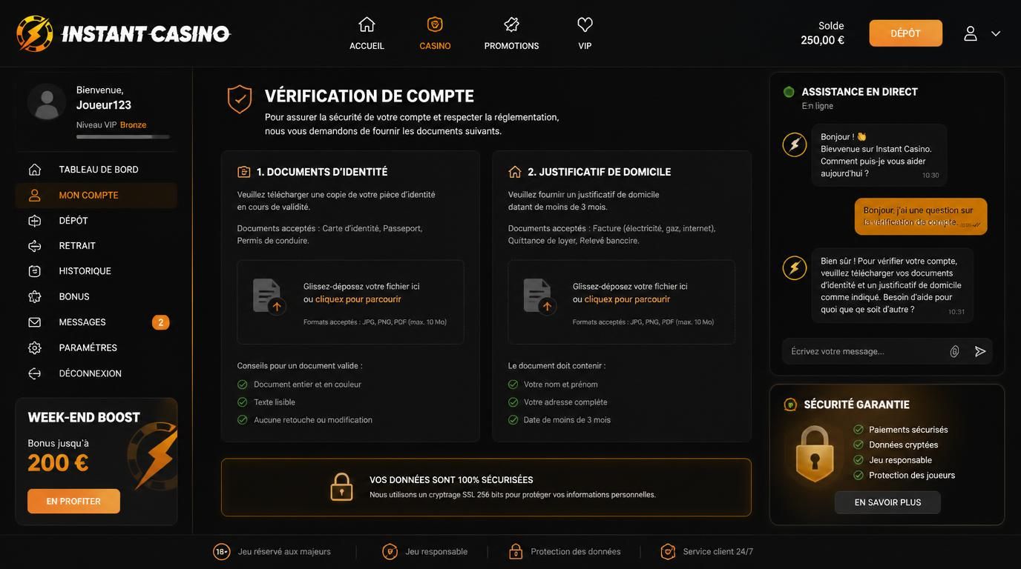Send the chat message with arrow icon

coord(980,351)
